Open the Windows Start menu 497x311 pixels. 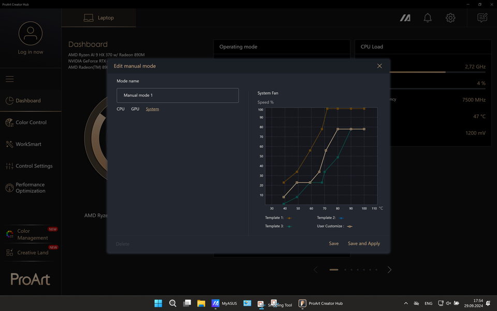coord(158,303)
